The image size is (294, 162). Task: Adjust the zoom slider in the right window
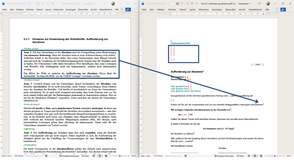pos(275,156)
